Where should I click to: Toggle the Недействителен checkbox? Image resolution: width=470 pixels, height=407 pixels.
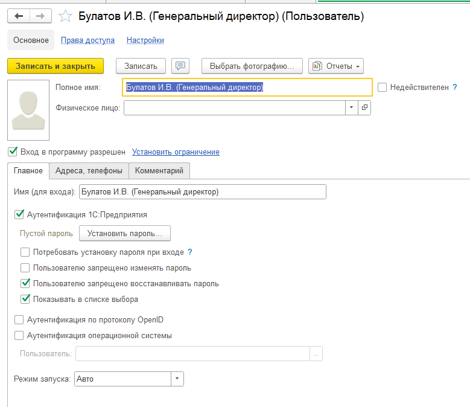pos(382,88)
